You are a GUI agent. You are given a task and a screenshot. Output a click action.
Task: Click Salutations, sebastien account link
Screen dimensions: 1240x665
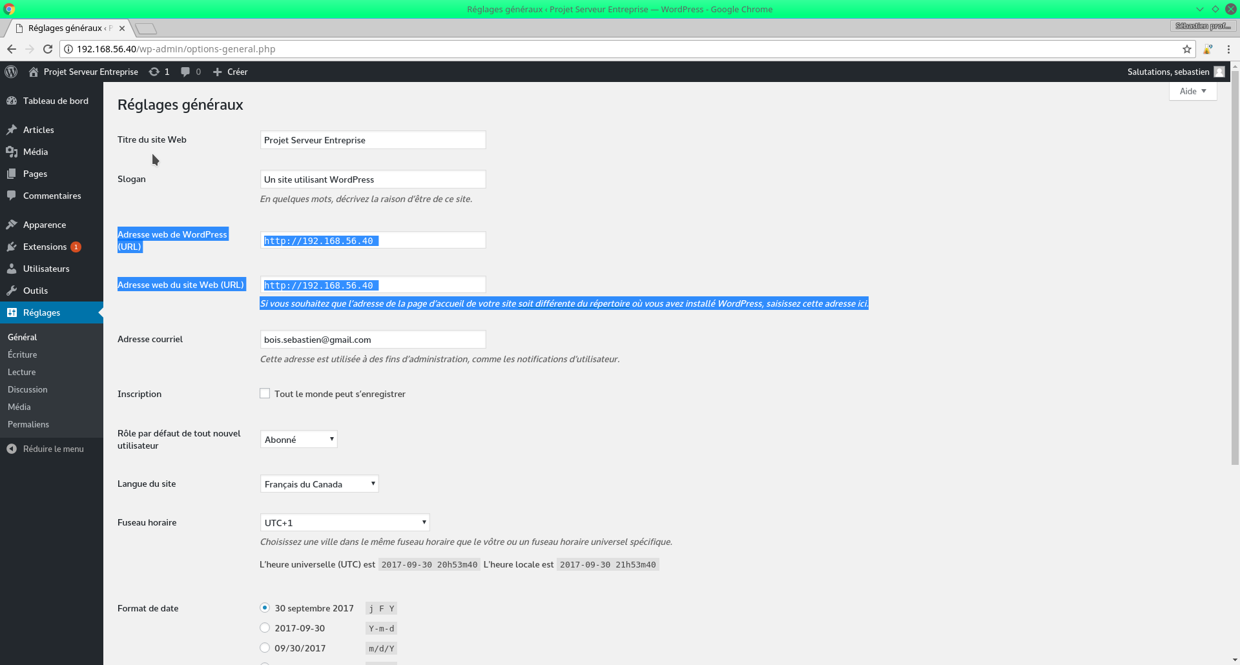[x=1168, y=72]
